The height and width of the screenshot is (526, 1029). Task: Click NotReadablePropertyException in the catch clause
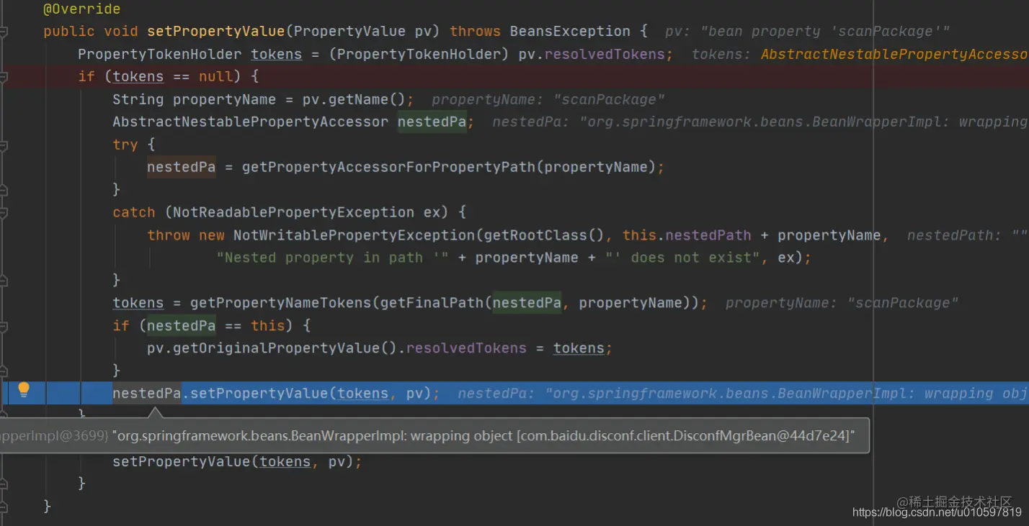tap(293, 212)
